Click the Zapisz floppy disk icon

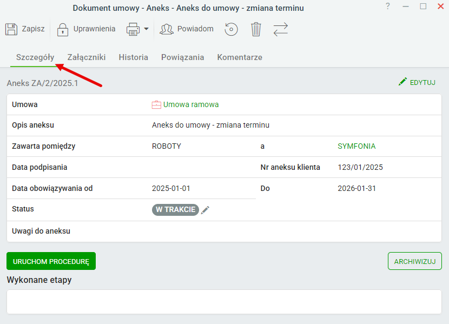point(11,29)
